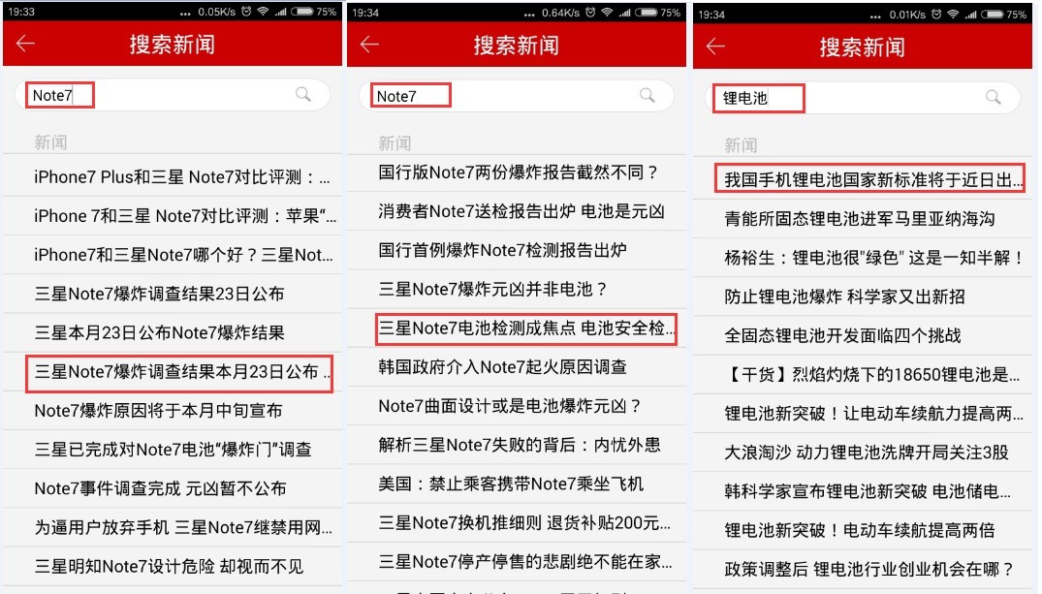
Task: Open iPhone7和三星Note7哪个好 article
Action: tap(173, 255)
